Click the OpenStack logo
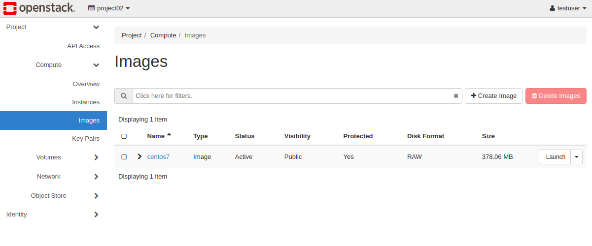The height and width of the screenshot is (246, 592). coord(39,8)
